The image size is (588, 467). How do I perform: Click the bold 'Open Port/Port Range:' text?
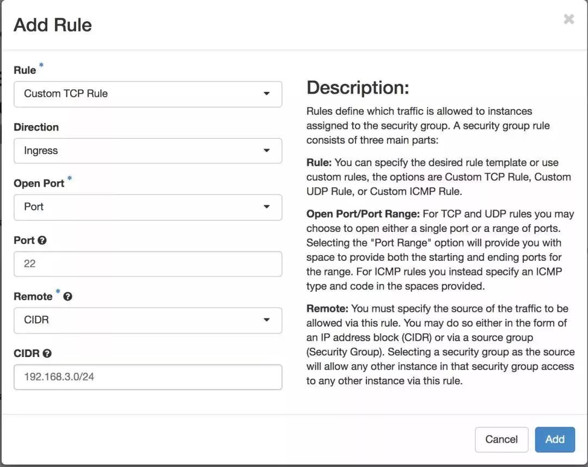click(x=363, y=214)
